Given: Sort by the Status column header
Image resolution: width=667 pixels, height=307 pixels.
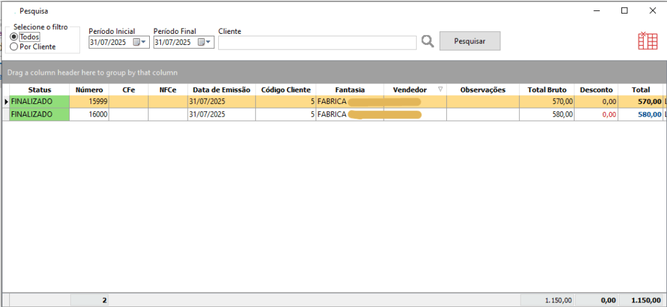Looking at the screenshot, I should tap(39, 90).
